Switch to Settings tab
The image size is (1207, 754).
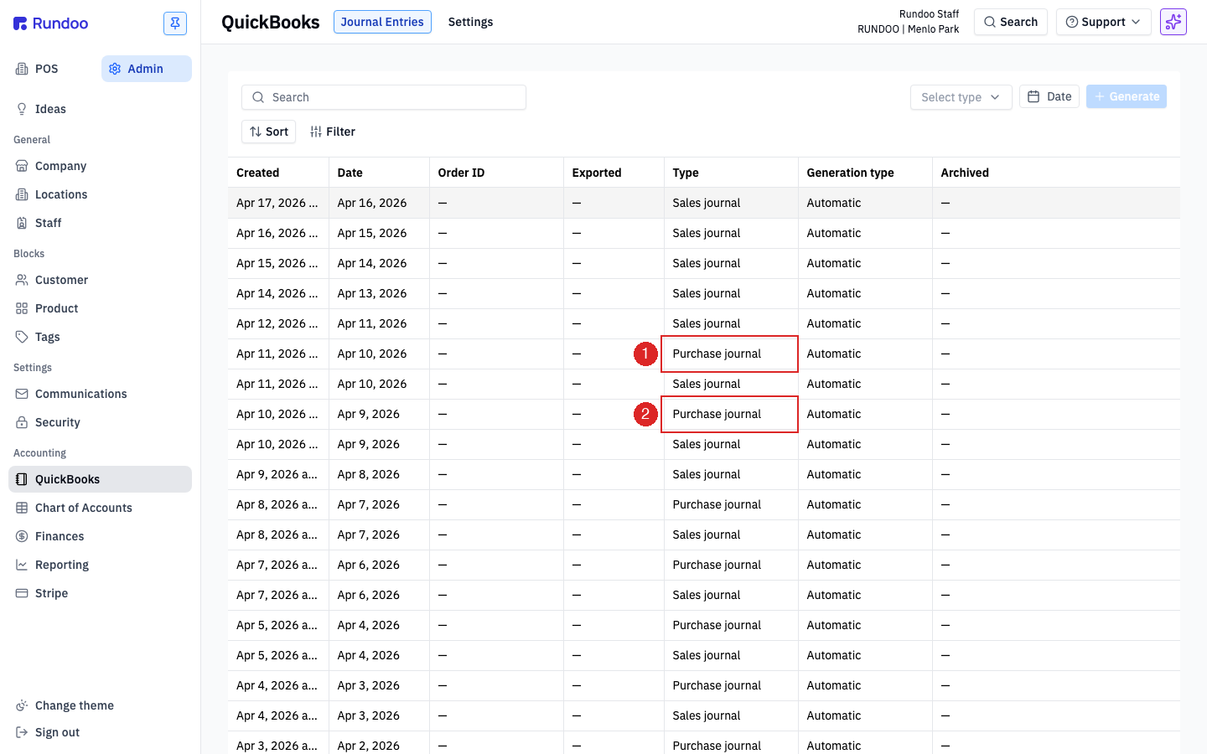point(470,22)
